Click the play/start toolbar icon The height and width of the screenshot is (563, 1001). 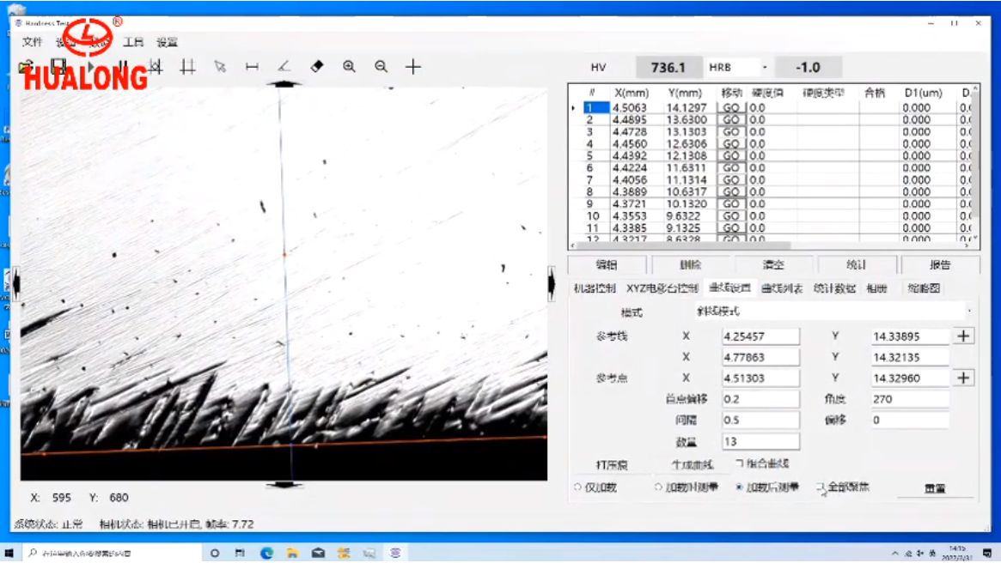point(91,66)
